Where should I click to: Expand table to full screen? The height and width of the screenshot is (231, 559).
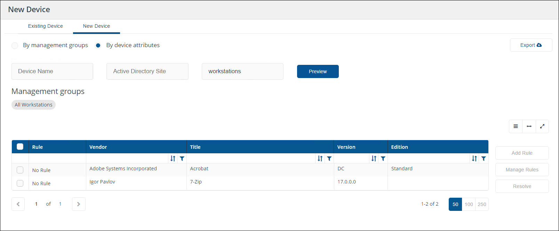pos(542,126)
